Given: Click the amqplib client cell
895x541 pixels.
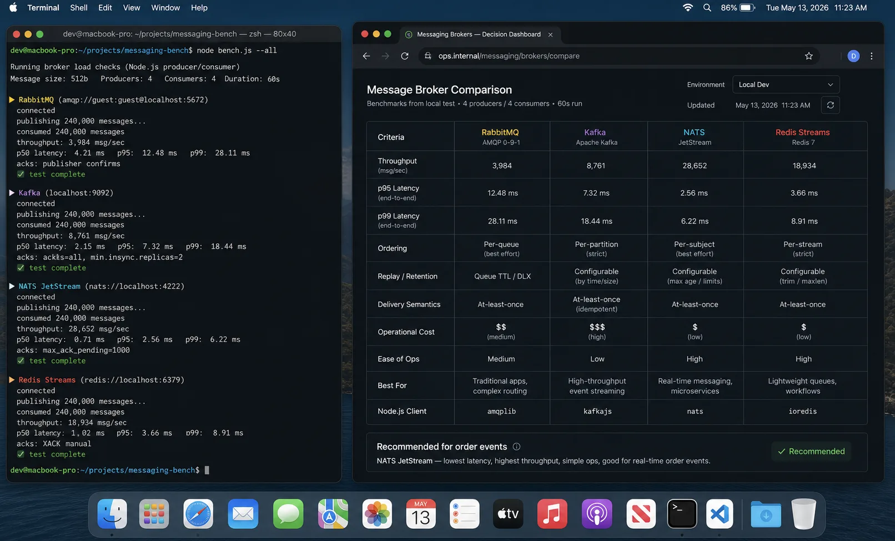Looking at the screenshot, I should [501, 411].
